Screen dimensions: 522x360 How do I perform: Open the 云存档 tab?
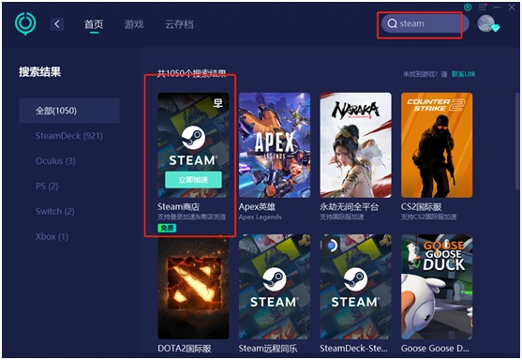[179, 24]
